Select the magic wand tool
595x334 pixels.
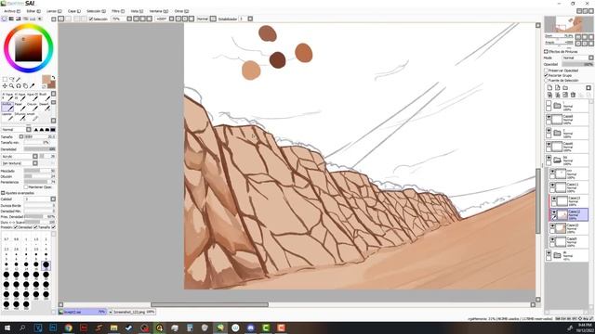pos(19,79)
